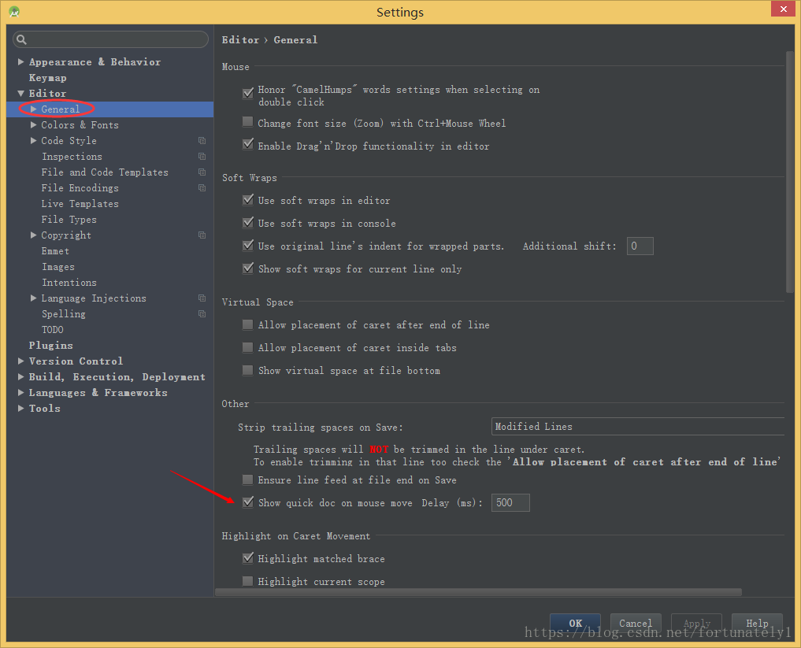Open the Plugins settings page

tap(50, 346)
